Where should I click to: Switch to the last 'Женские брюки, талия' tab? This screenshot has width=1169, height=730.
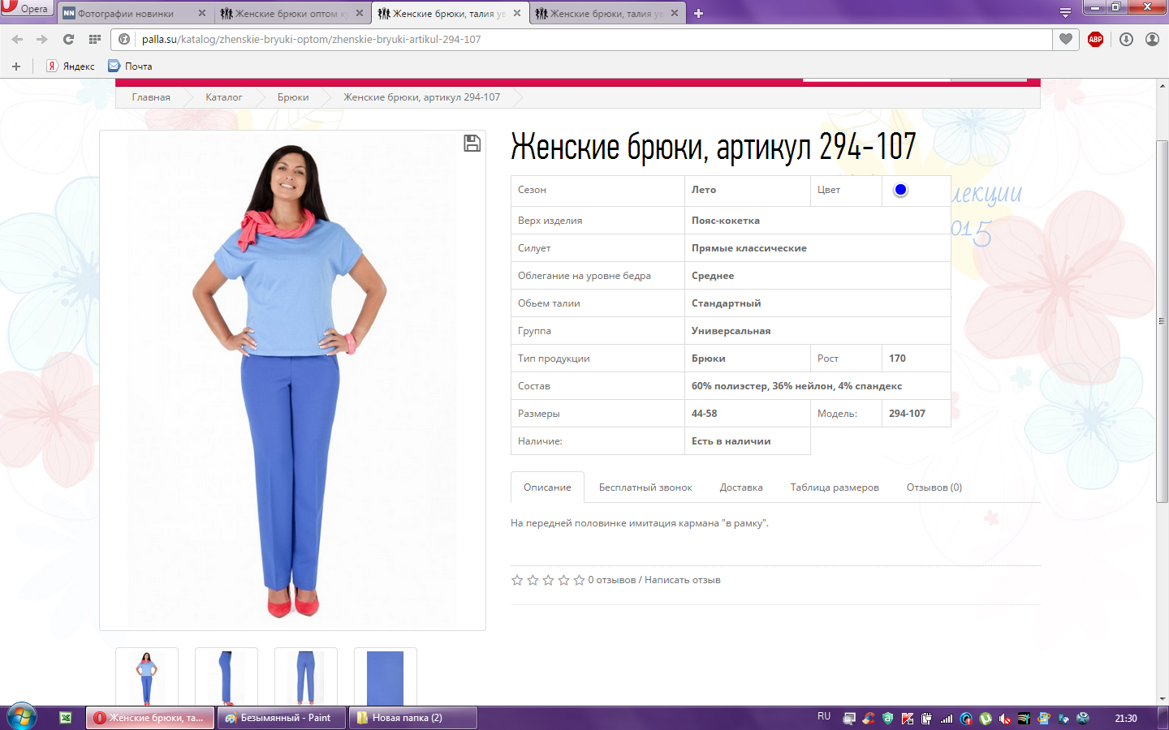(606, 13)
